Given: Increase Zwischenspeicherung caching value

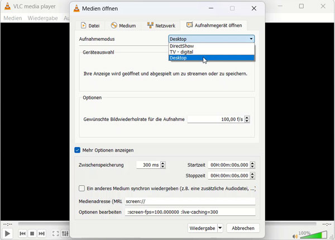Looking at the screenshot, I should 163,163.
